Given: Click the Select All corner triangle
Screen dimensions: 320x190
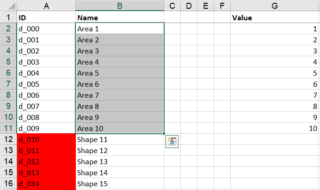Looking at the screenshot, I should [12, 6].
